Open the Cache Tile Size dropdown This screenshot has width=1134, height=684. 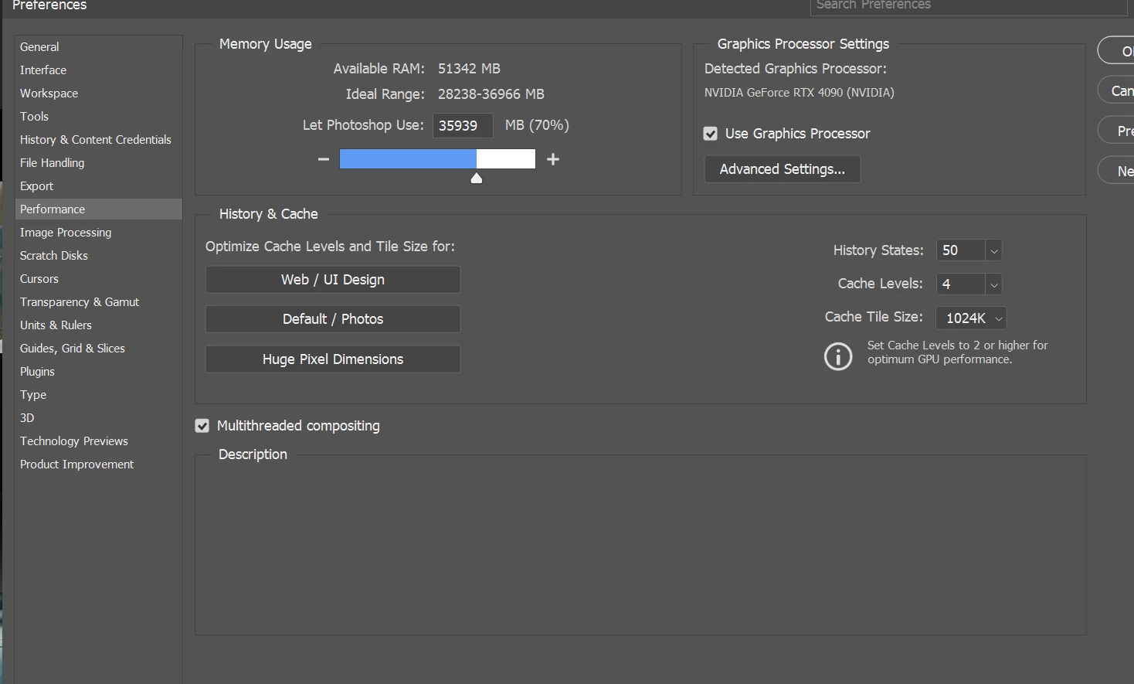coord(971,318)
